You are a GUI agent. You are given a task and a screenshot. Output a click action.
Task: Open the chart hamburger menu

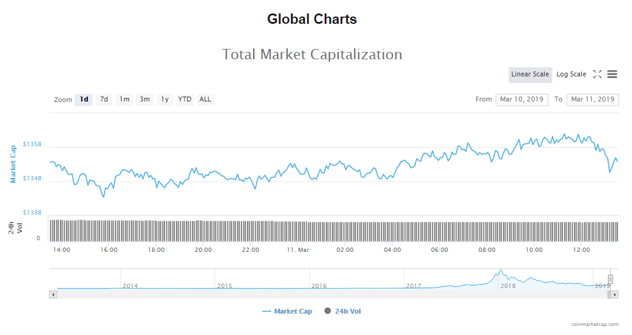612,75
